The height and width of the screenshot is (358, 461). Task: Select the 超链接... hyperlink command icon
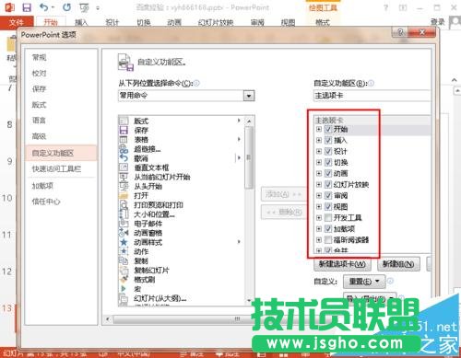pos(124,149)
